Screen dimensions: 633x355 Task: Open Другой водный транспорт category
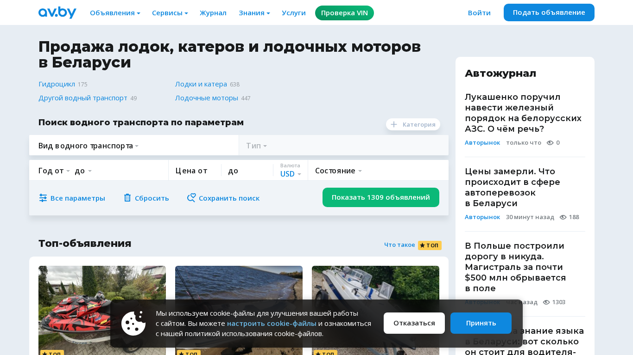[x=83, y=98]
